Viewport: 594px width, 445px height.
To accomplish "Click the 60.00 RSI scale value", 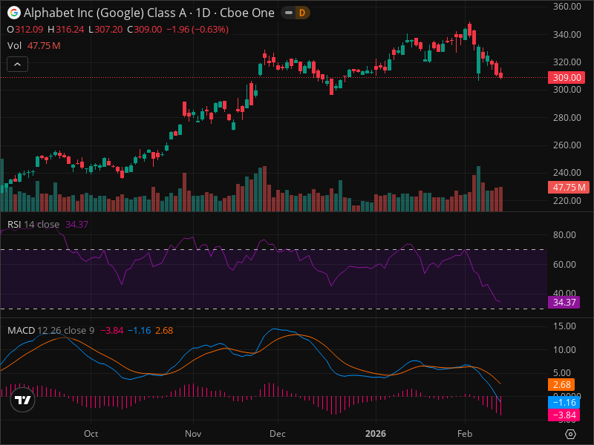I will pos(564,265).
